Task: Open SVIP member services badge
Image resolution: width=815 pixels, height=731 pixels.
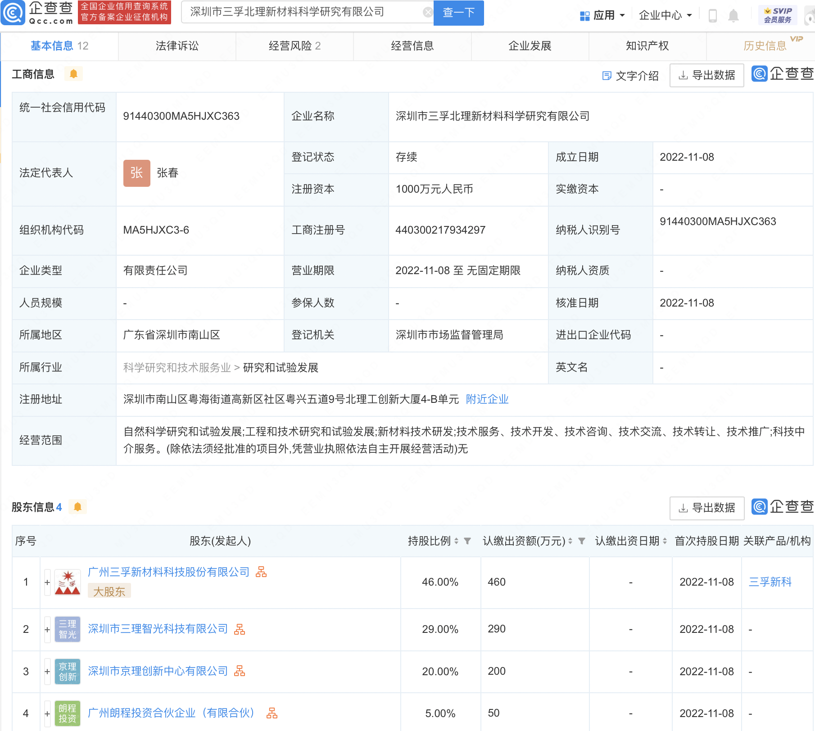Action: tap(778, 15)
